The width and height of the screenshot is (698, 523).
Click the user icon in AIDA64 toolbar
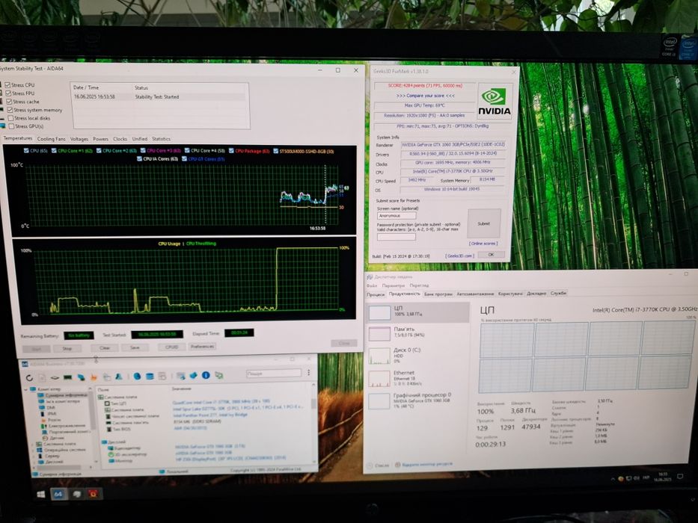click(x=119, y=377)
